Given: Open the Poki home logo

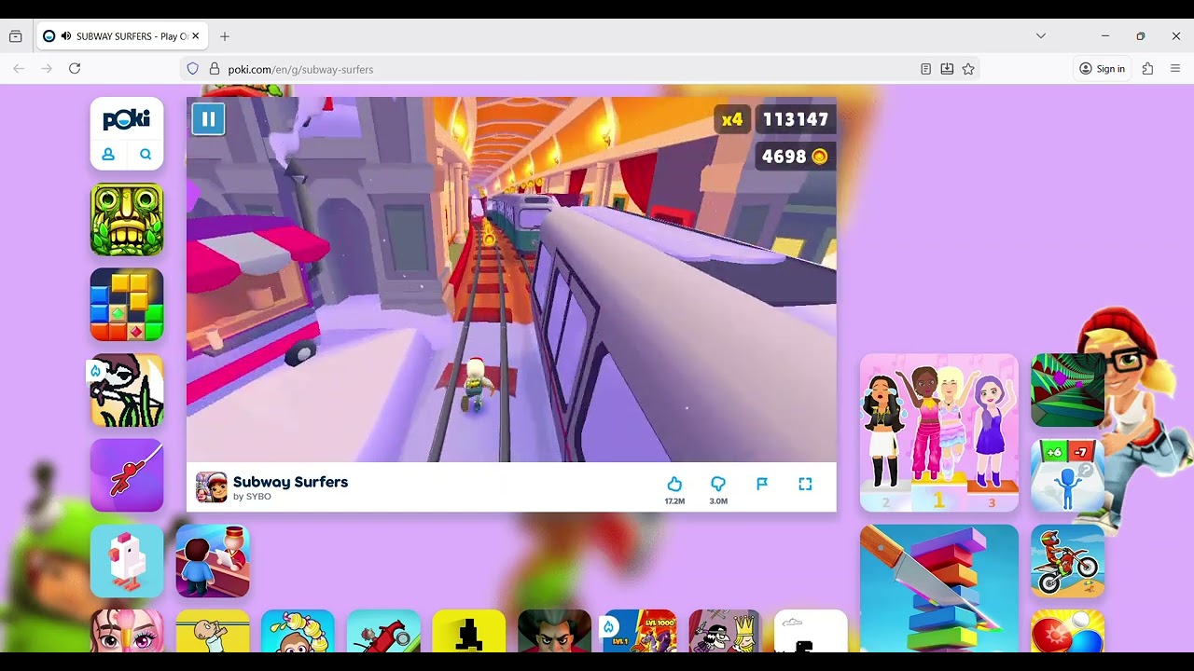Looking at the screenshot, I should click(x=127, y=119).
